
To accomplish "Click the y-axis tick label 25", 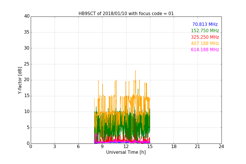I will click(x=27, y=64).
